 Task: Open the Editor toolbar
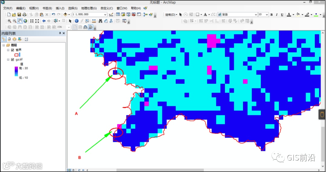pos(111,14)
